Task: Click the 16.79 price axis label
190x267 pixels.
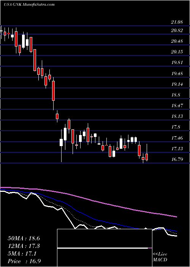Action: pyautogui.click(x=177, y=159)
